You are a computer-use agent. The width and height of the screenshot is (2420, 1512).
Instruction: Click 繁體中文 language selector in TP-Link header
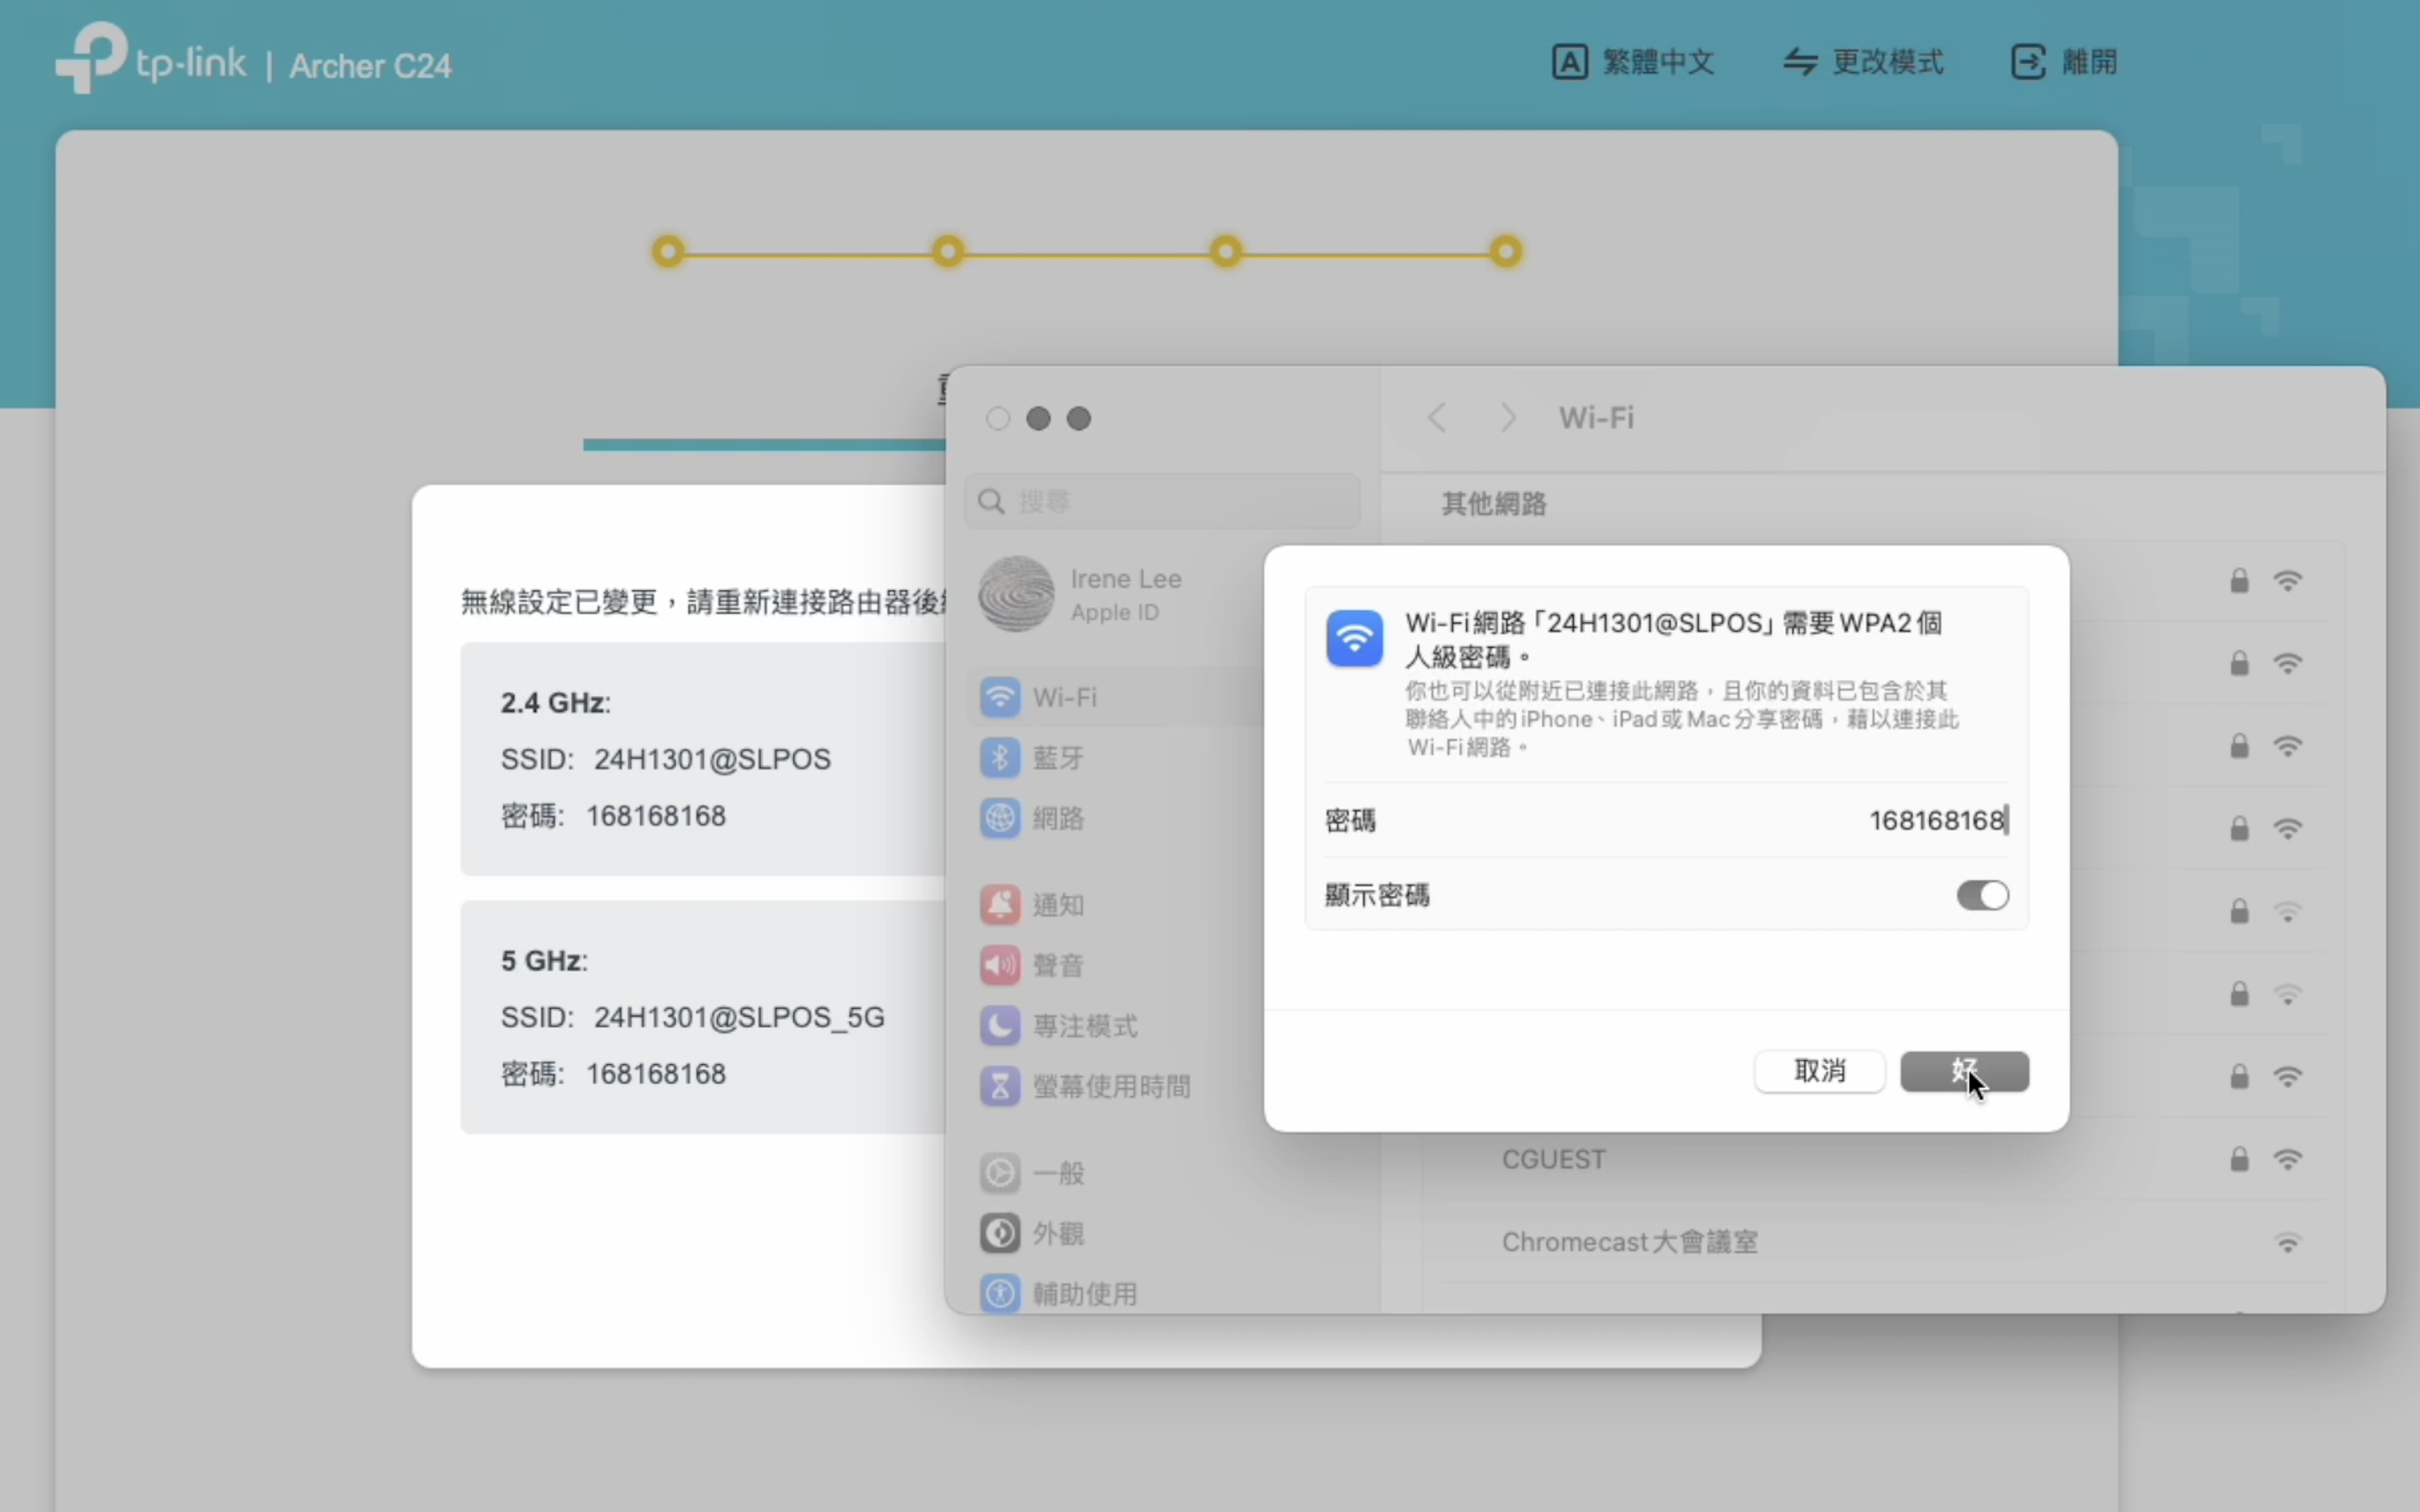click(1633, 62)
